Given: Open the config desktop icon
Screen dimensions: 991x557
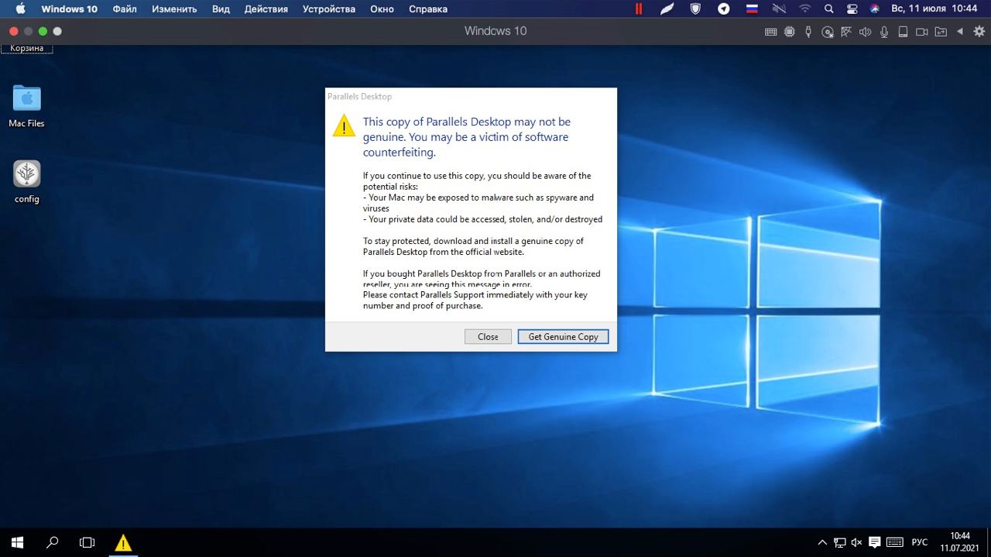Looking at the screenshot, I should point(26,182).
